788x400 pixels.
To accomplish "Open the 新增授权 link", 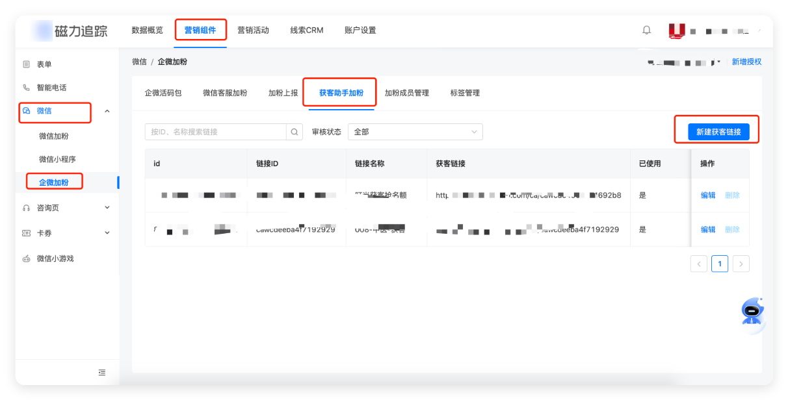I will 748,61.
